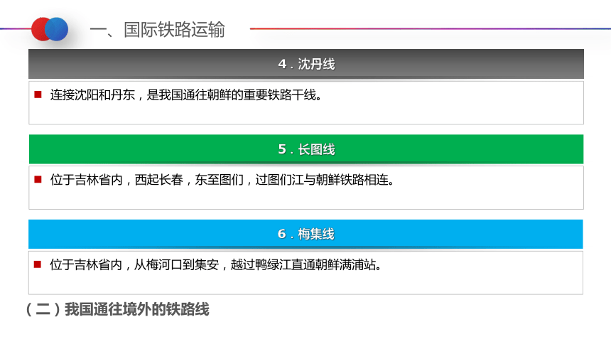Click the red bullet before 位于吉林省内，西起长春
Image resolution: width=611 pixels, height=344 pixels.
pos(38,179)
